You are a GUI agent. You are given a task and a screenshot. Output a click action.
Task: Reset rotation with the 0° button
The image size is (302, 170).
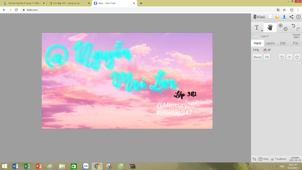(x=290, y=57)
